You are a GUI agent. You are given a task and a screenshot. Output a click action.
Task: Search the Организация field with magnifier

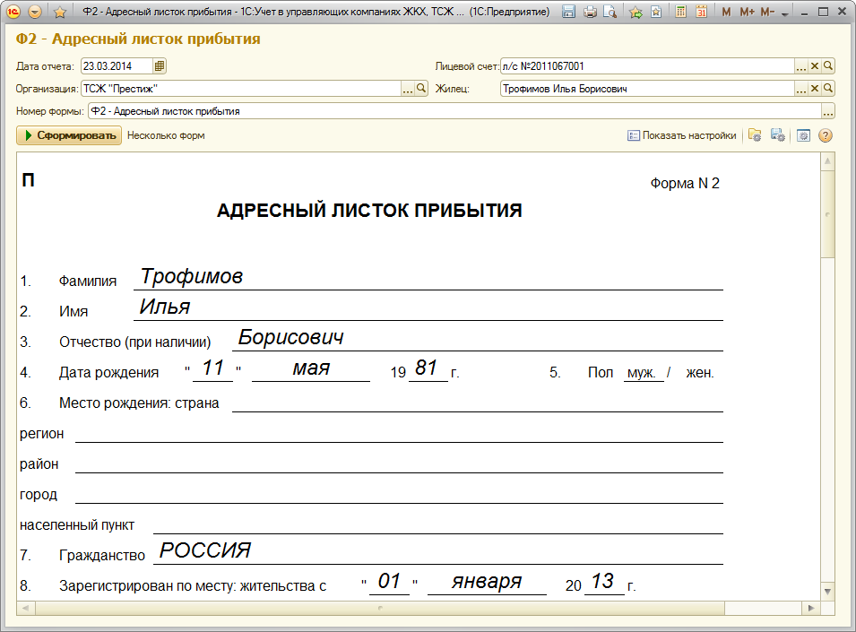pyautogui.click(x=421, y=89)
